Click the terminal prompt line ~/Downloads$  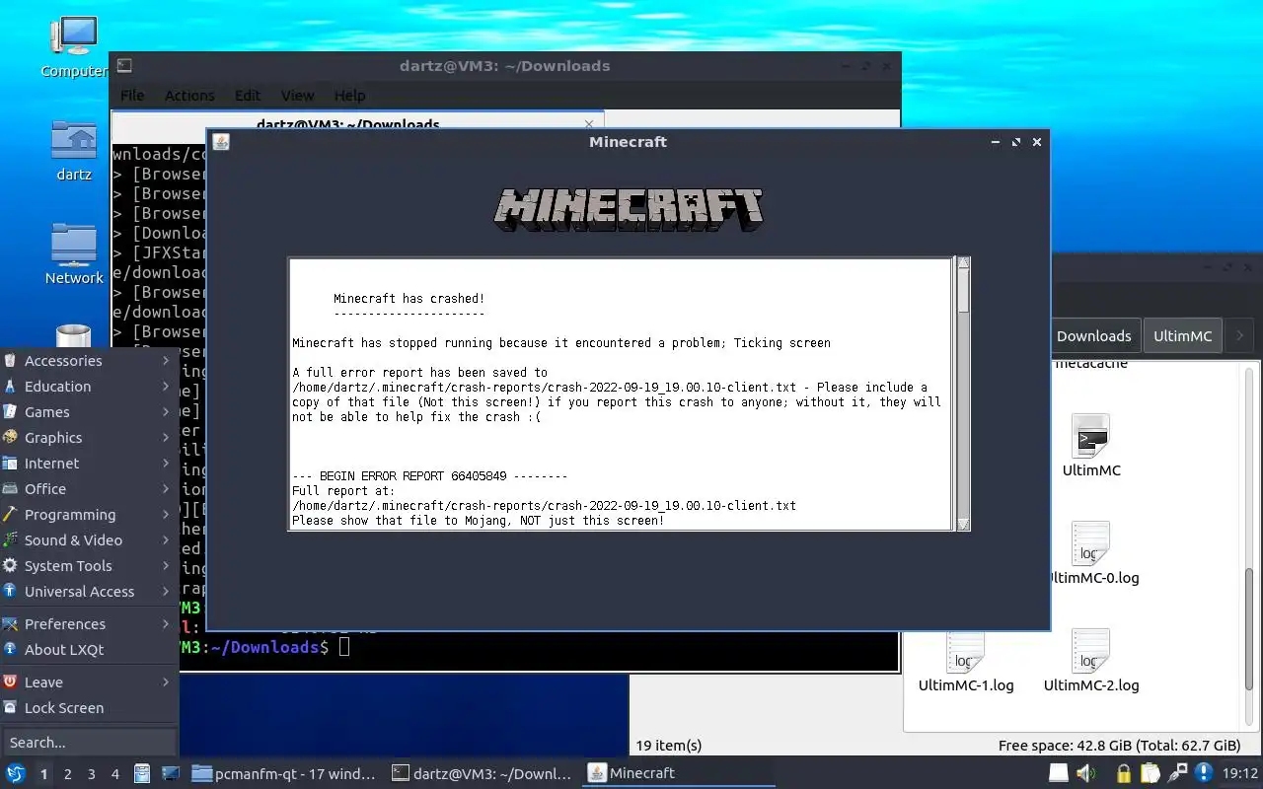pos(266,647)
